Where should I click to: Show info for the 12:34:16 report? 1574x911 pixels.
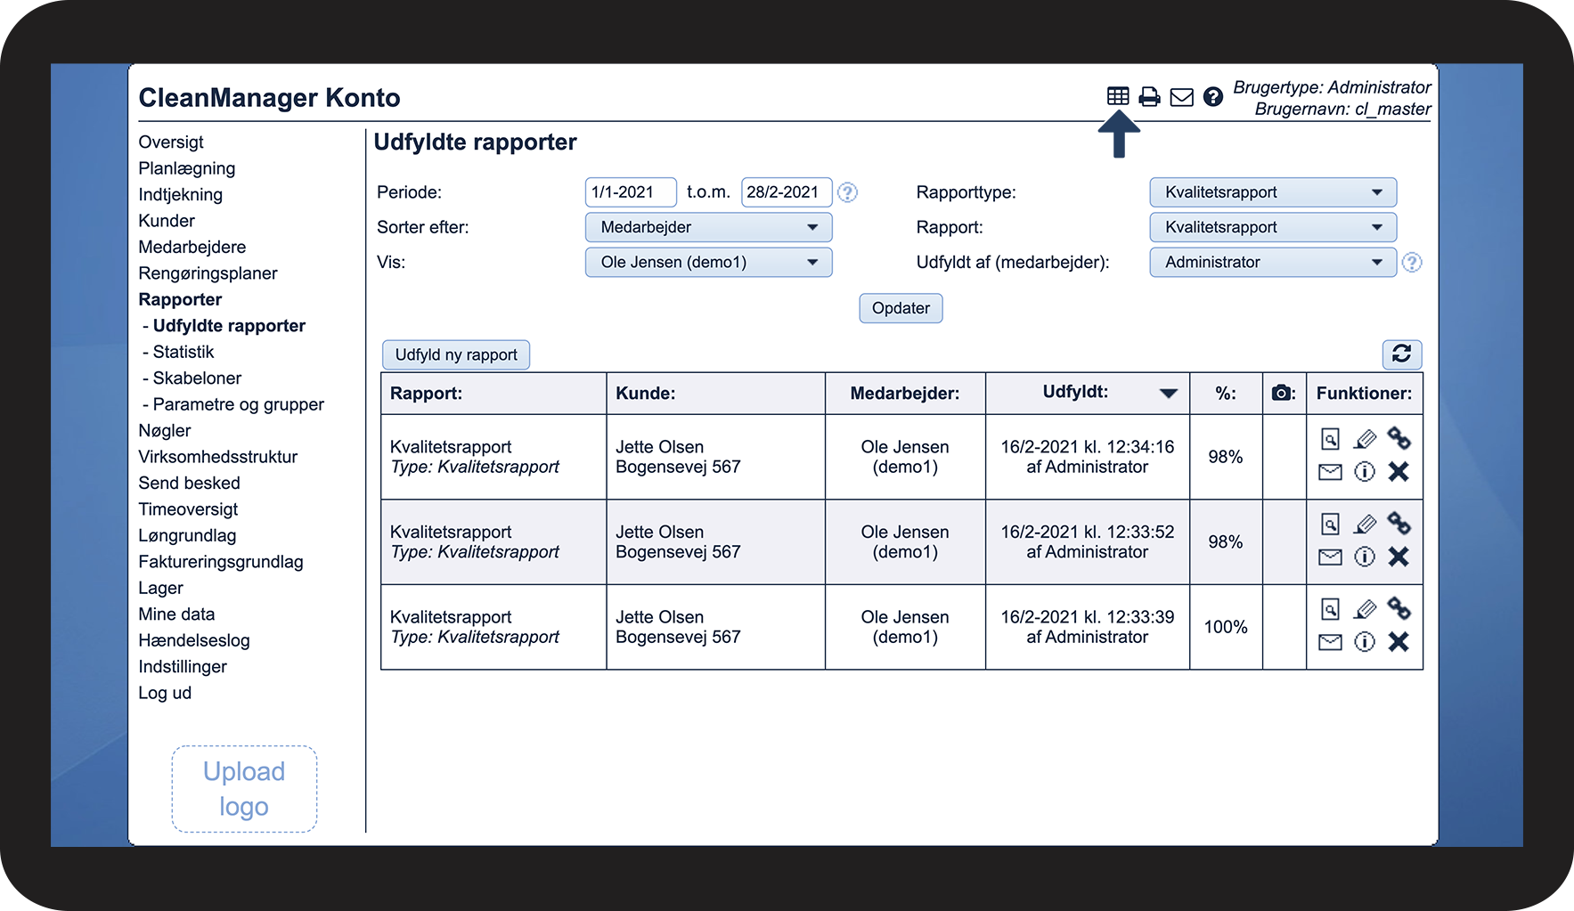(1365, 472)
